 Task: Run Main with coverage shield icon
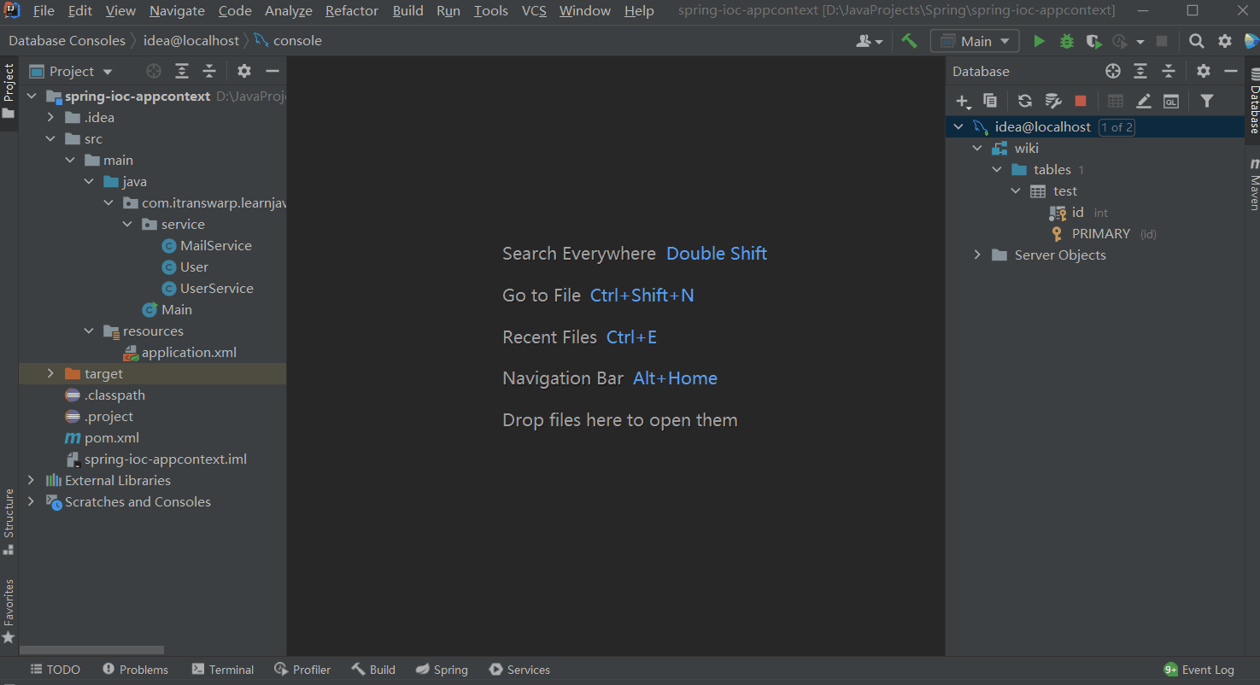tap(1093, 41)
